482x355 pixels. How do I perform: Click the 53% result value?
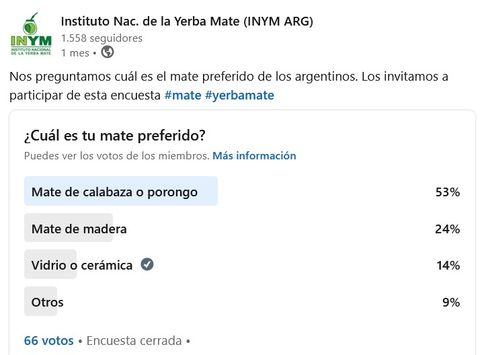pos(447,192)
